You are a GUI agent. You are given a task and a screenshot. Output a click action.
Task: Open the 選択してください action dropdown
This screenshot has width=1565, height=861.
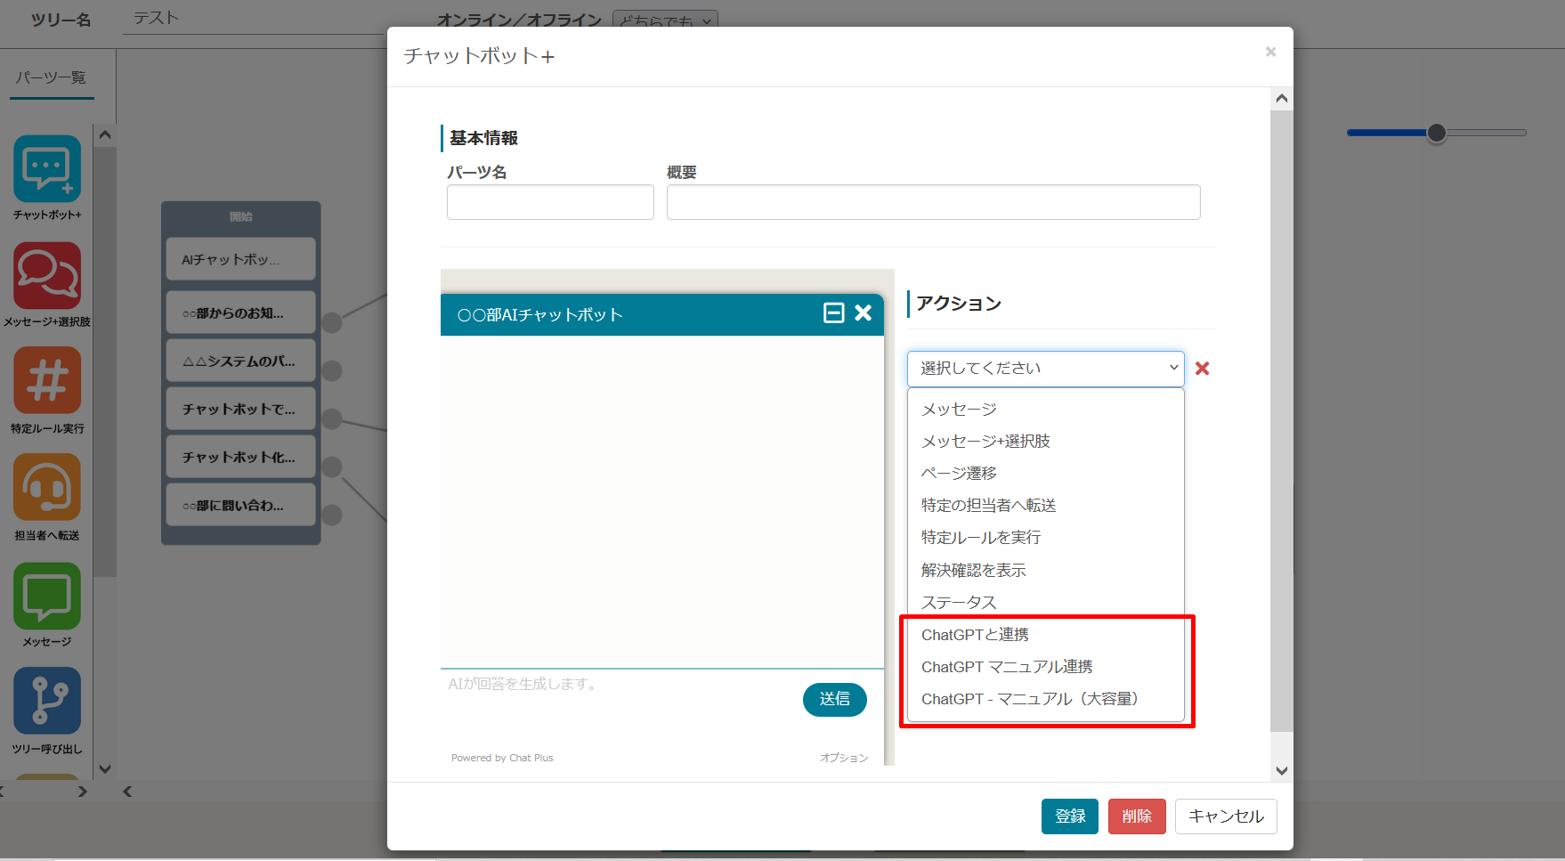tap(1045, 369)
